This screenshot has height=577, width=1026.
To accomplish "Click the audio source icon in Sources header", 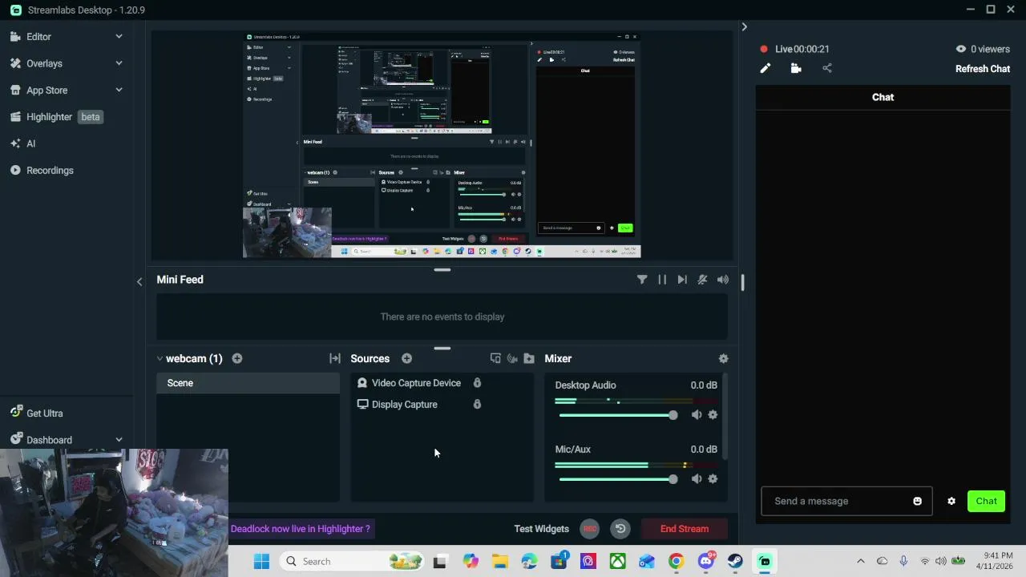I will pyautogui.click(x=512, y=359).
